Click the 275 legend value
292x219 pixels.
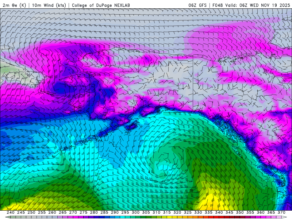[84, 212]
